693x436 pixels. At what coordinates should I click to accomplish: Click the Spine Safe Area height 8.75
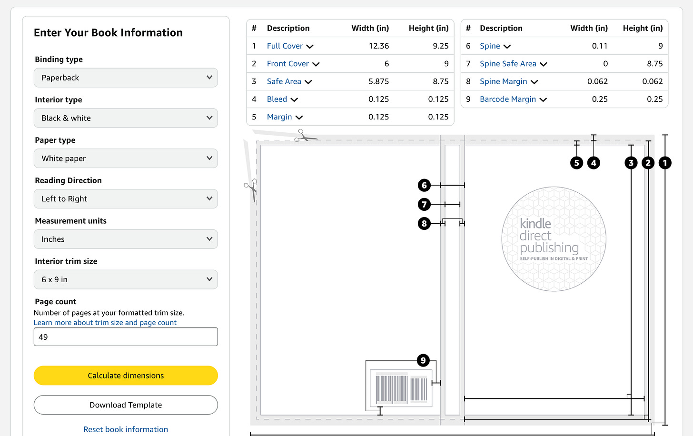coord(655,64)
